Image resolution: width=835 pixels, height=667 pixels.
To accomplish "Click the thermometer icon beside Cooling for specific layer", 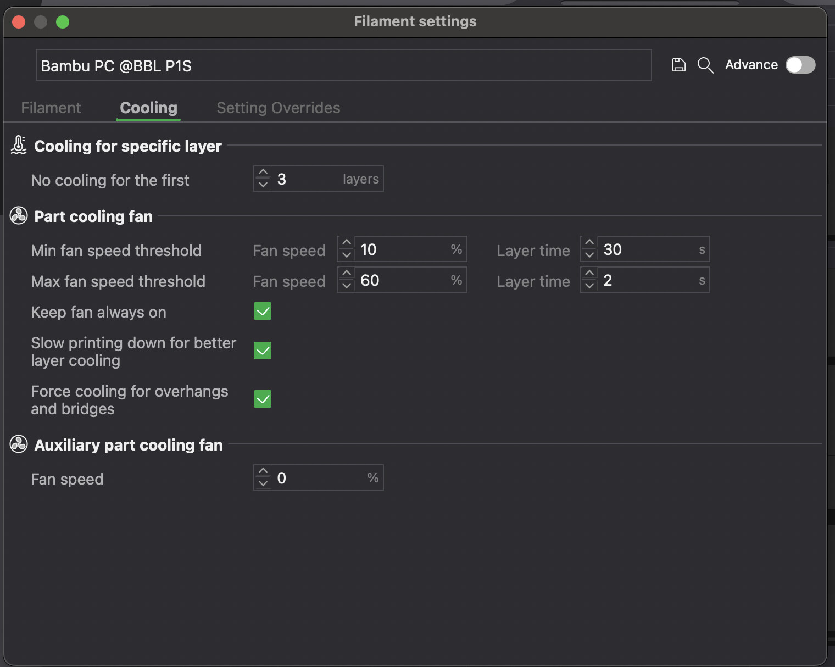I will 19,146.
